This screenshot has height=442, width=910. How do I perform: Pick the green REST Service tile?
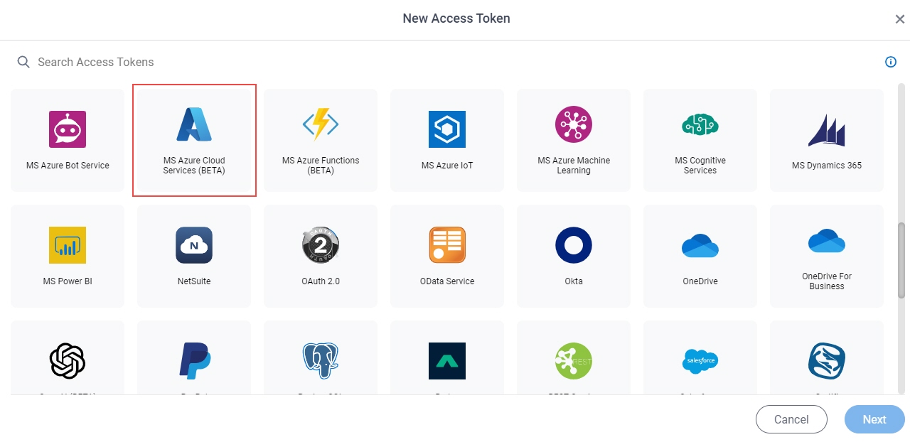tap(574, 357)
